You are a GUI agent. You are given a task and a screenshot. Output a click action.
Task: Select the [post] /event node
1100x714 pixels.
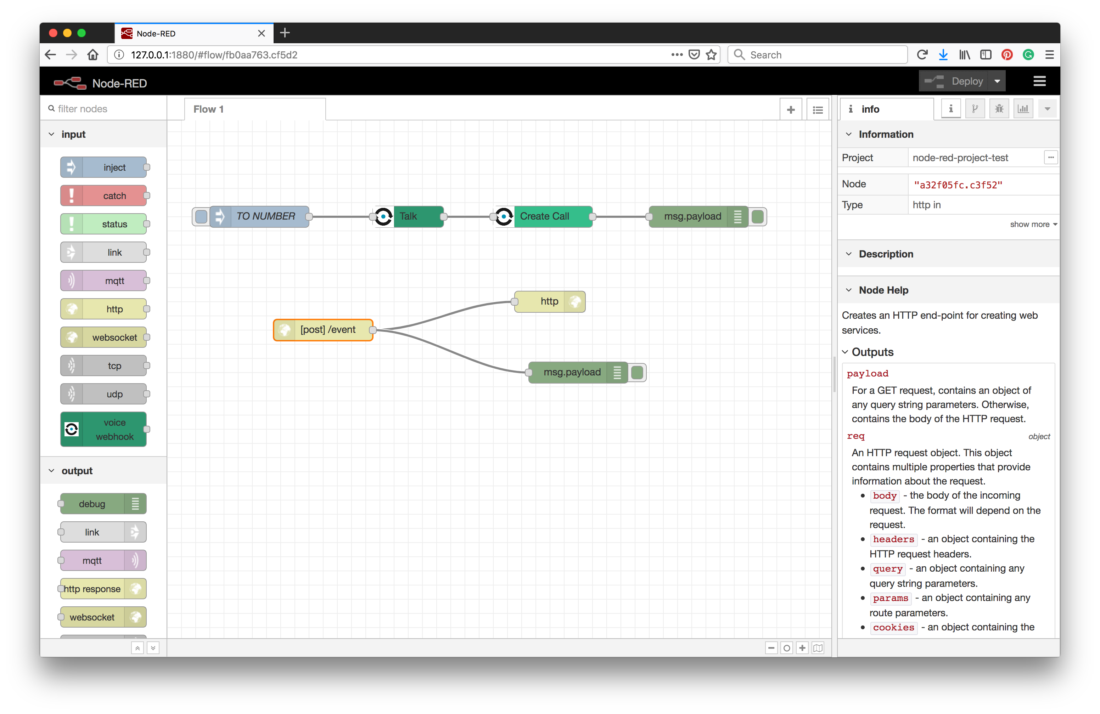tap(323, 330)
